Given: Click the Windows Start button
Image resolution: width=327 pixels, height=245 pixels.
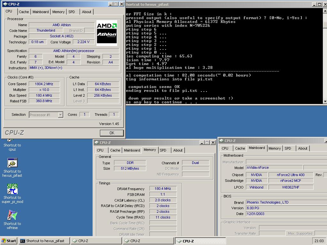Looking at the screenshot, I should pos(9,241).
